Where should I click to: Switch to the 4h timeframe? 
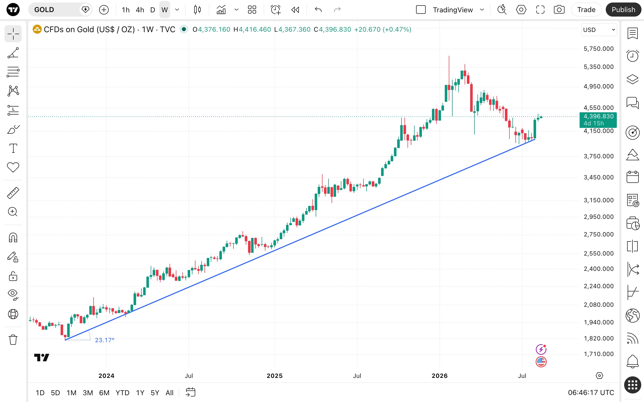pos(140,10)
